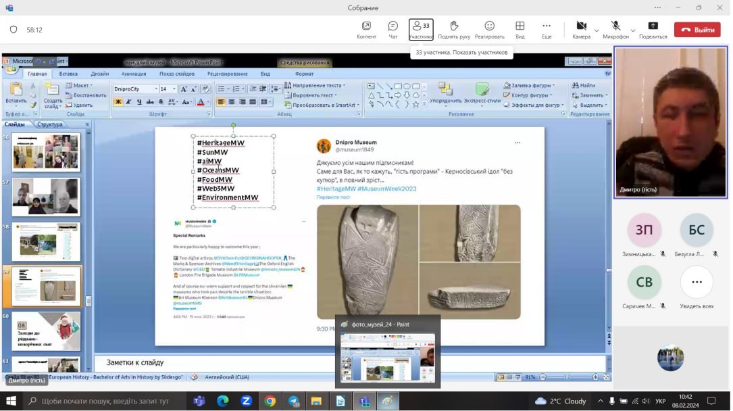Click the shield security icon
The height and width of the screenshot is (411, 733).
coord(13,30)
